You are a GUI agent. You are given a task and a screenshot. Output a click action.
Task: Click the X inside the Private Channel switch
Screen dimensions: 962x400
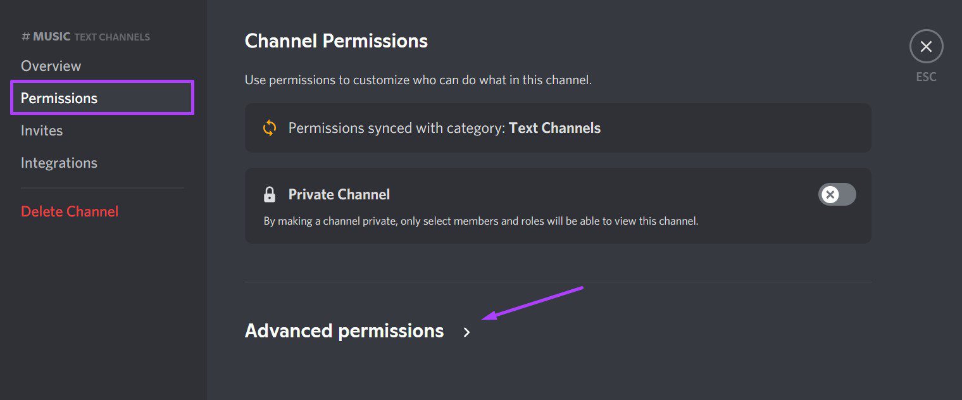tap(830, 194)
